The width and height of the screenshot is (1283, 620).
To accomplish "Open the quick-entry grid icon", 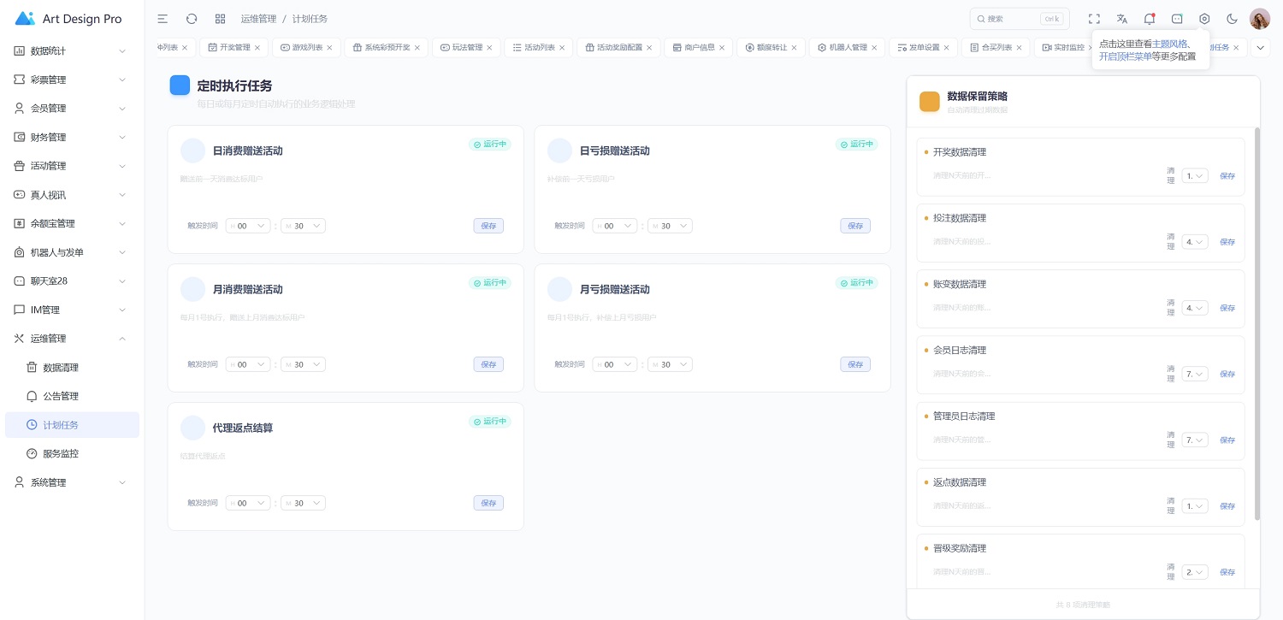I will 220,19.
